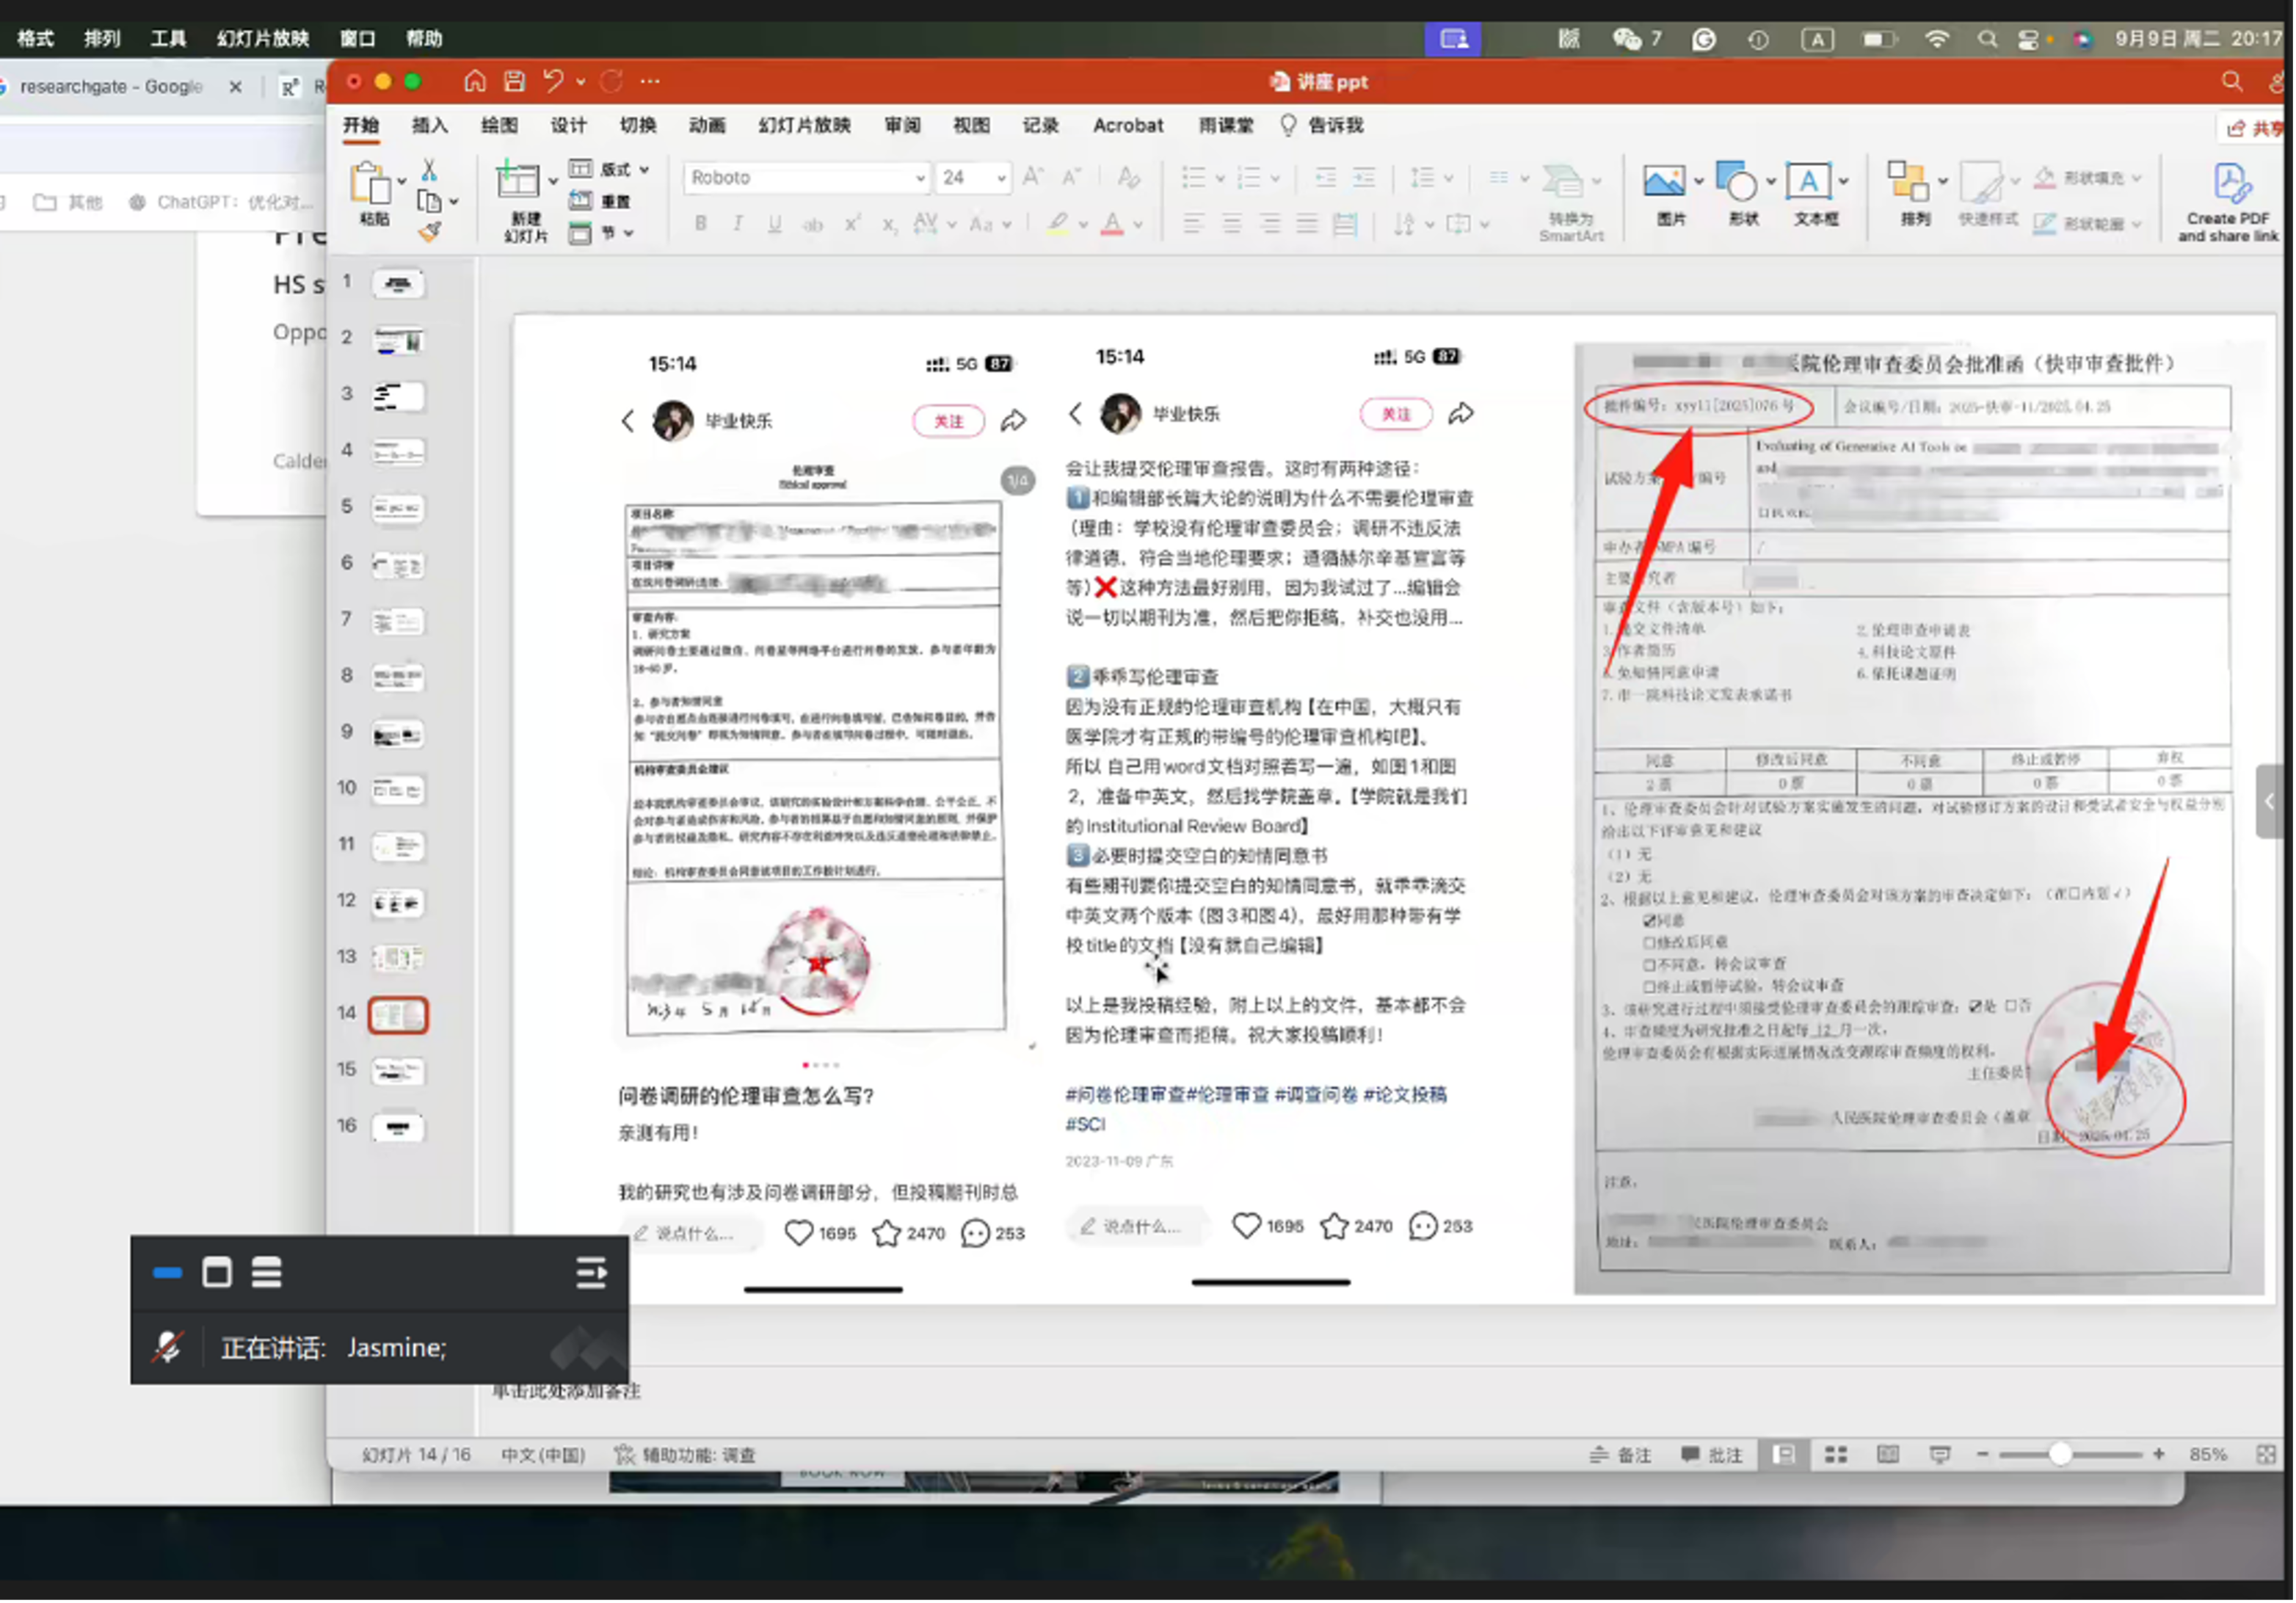The image size is (2296, 1603).
Task: Open the 设计 ribbon tab
Action: (x=568, y=125)
